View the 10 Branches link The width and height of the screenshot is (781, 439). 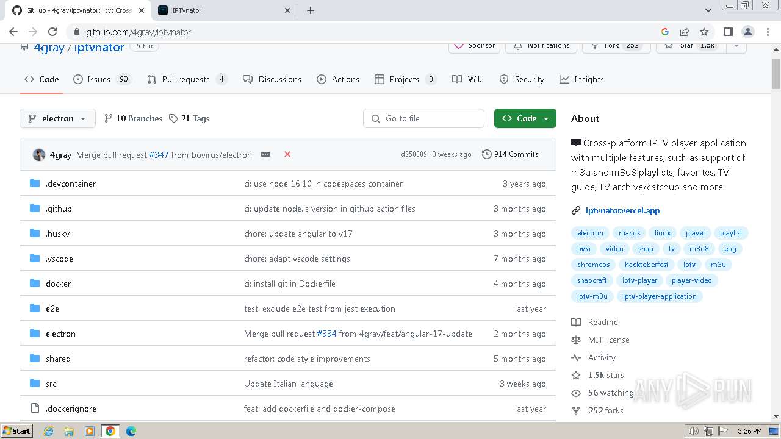pyautogui.click(x=134, y=118)
